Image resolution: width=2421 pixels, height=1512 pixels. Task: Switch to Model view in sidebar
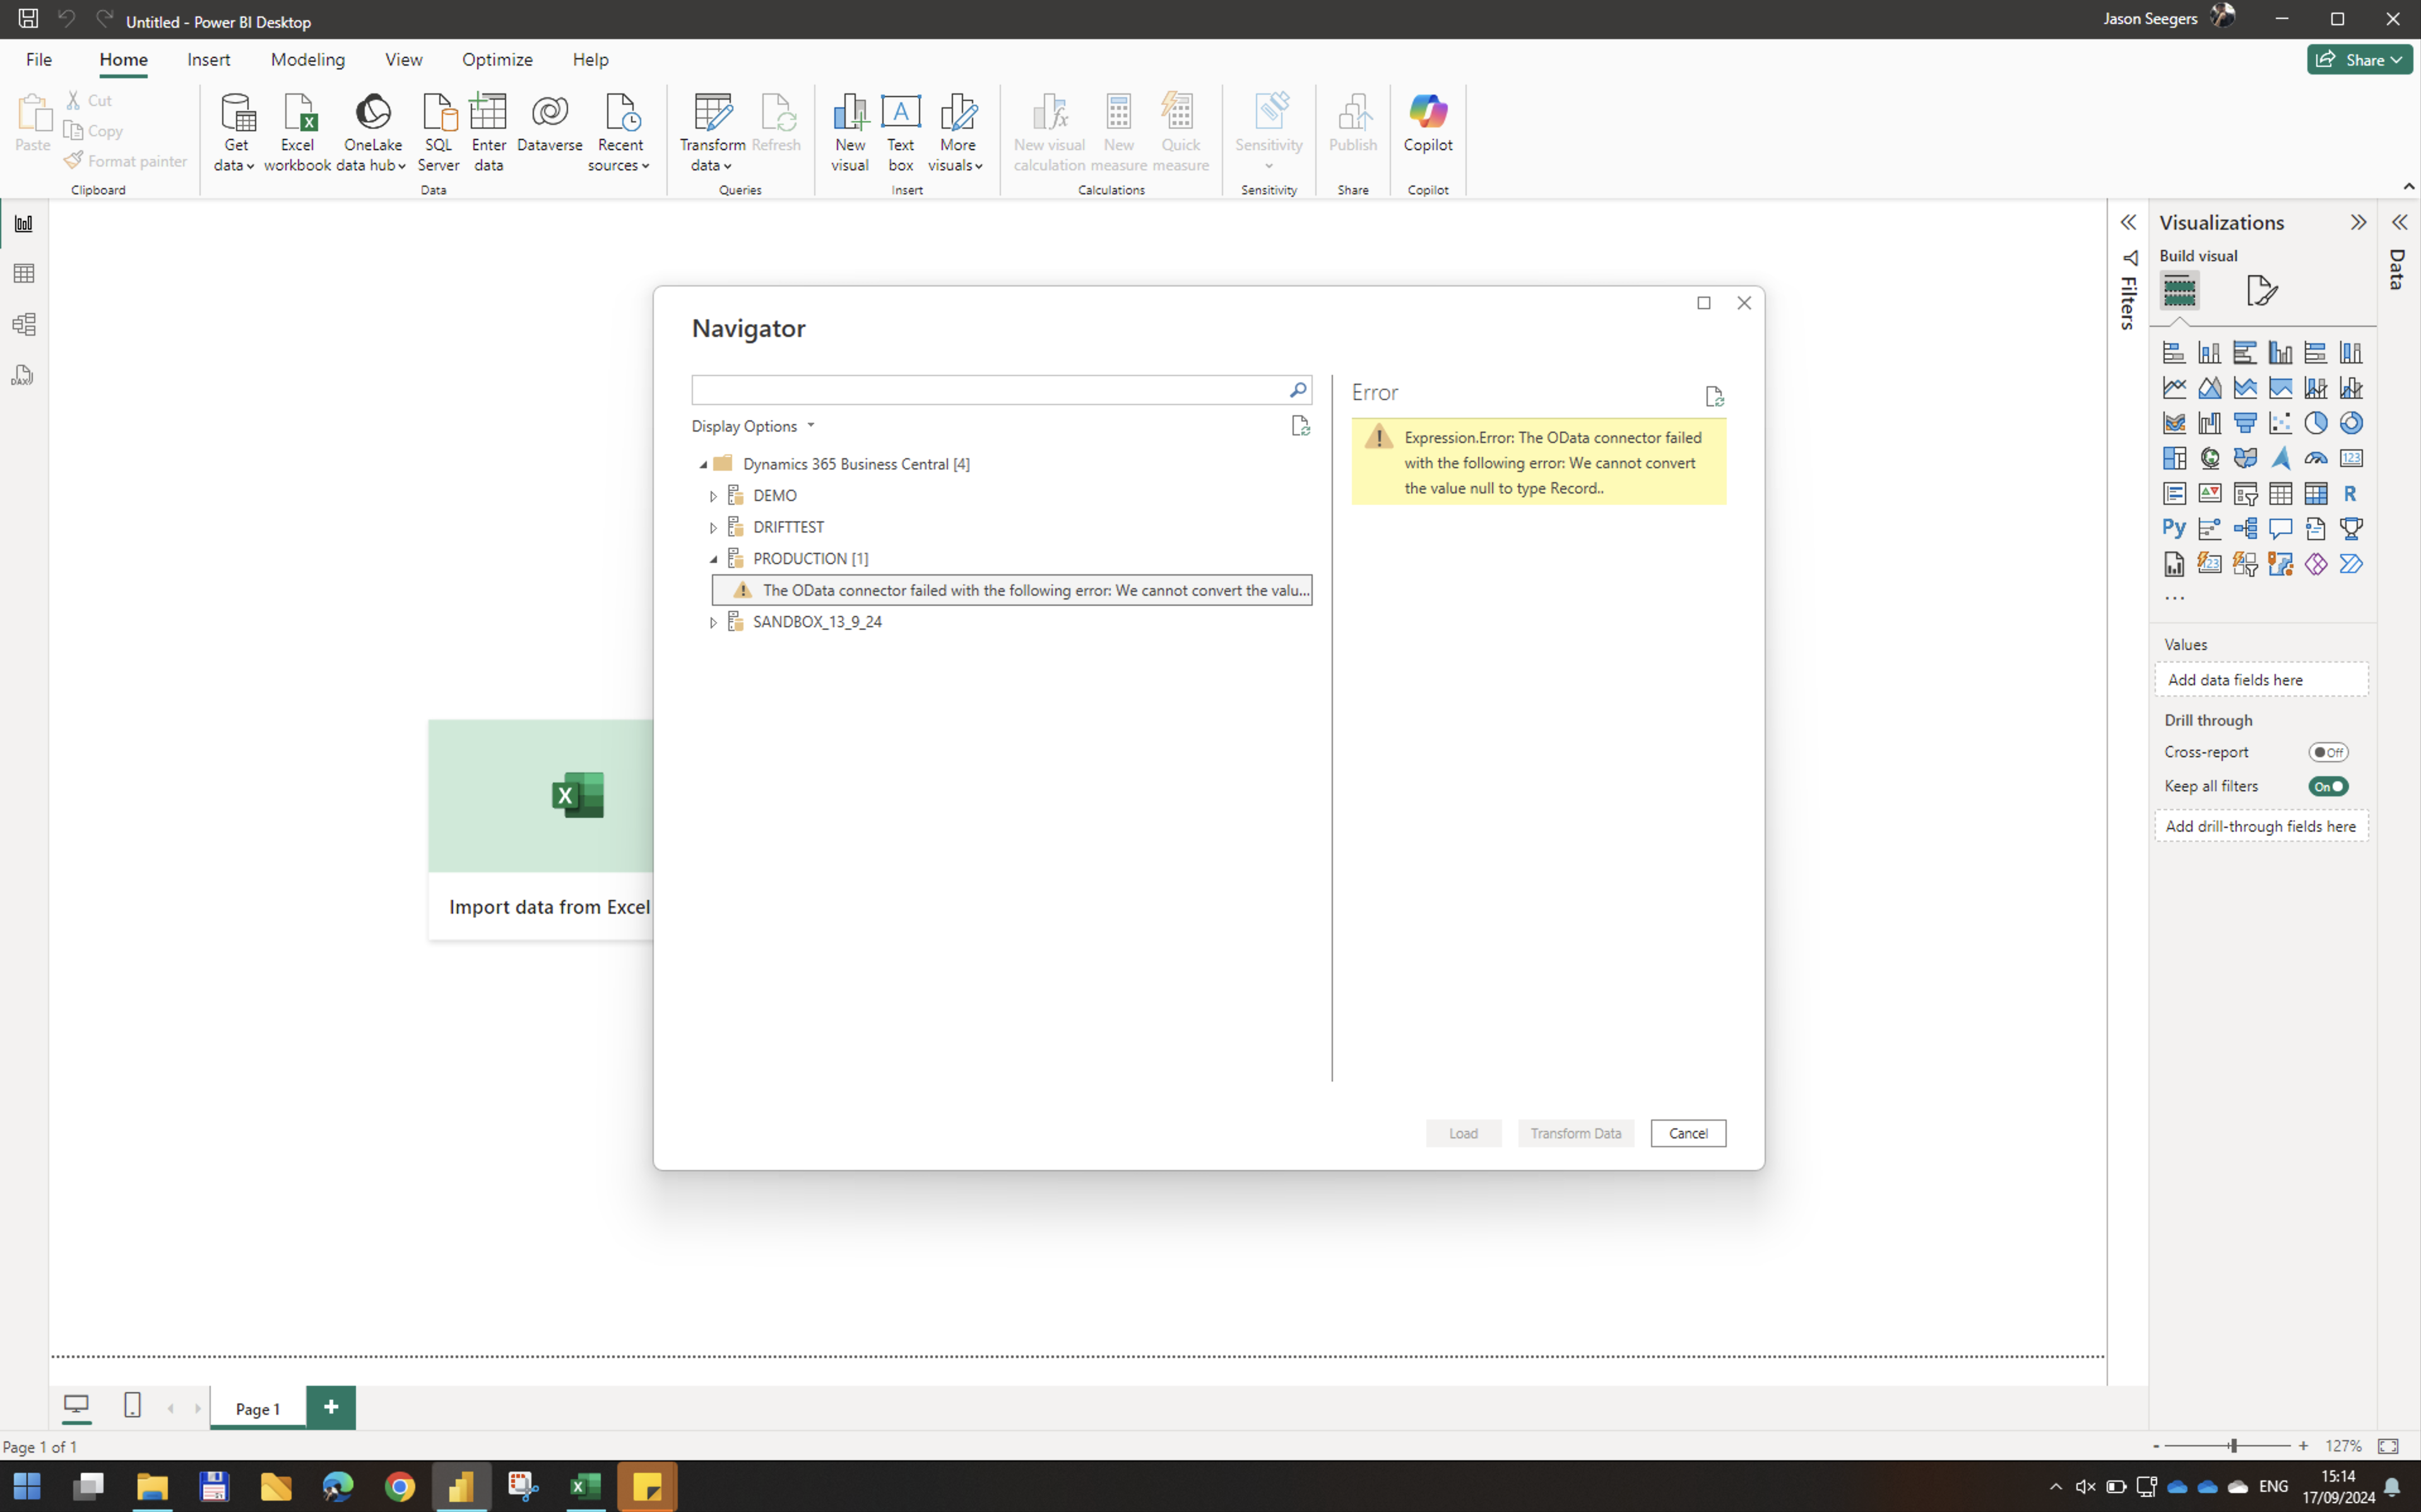coord(24,324)
